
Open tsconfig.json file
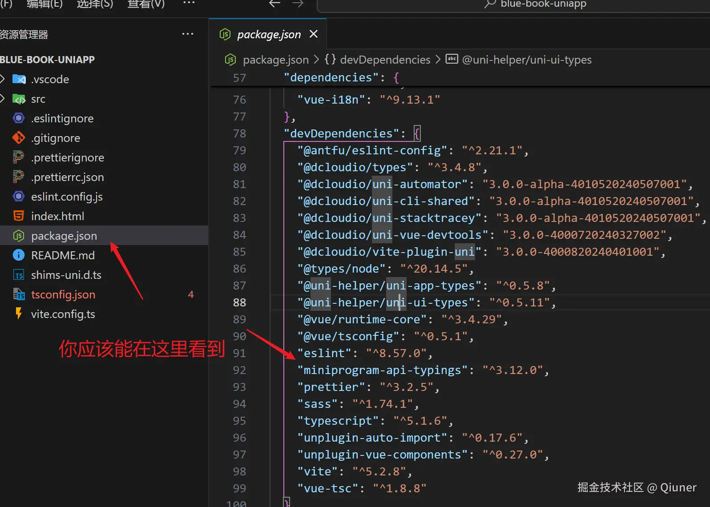(x=63, y=294)
